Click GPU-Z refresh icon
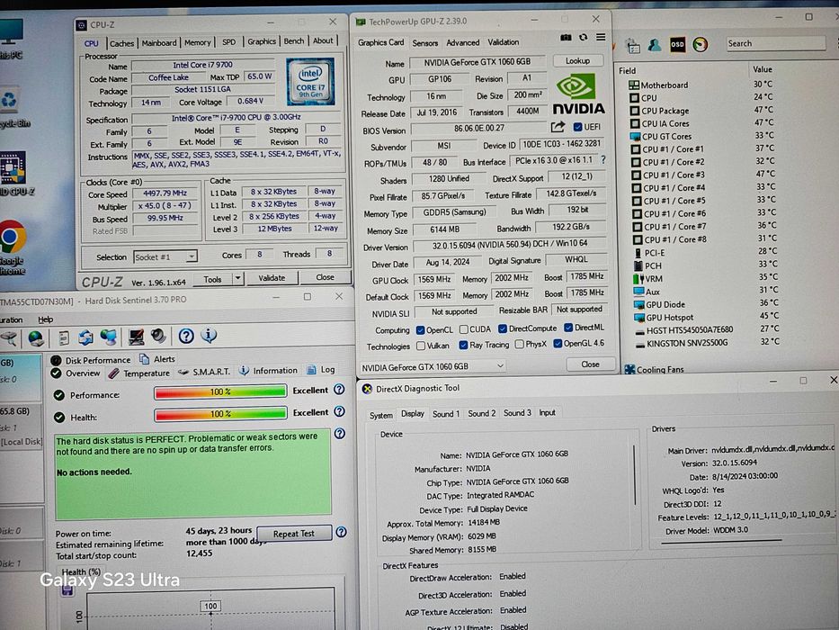 pyautogui.click(x=584, y=38)
